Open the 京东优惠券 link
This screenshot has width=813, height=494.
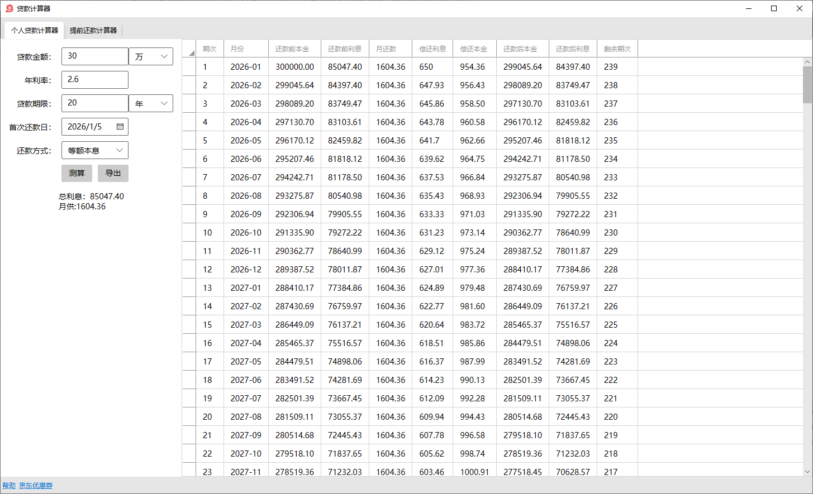(x=36, y=486)
